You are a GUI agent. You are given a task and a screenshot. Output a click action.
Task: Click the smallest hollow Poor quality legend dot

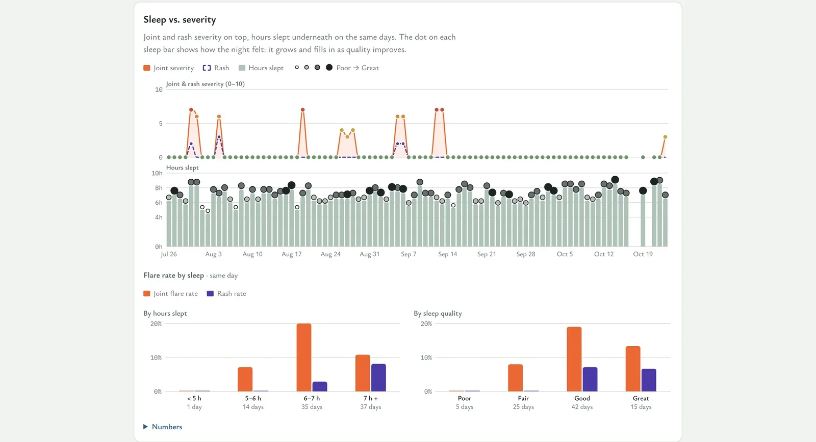tap(297, 67)
